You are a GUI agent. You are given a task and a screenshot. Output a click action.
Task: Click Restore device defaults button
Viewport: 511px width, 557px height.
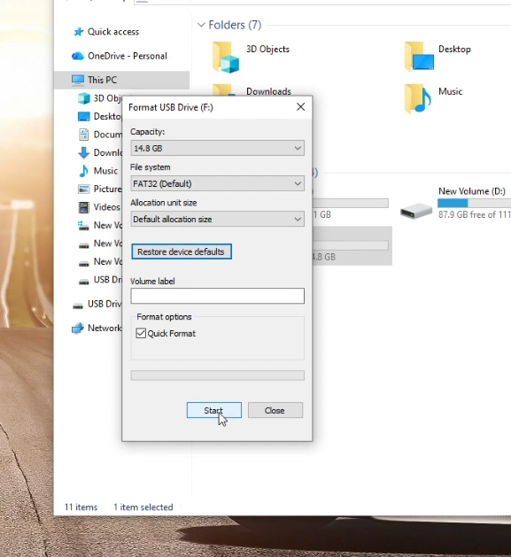tap(182, 251)
